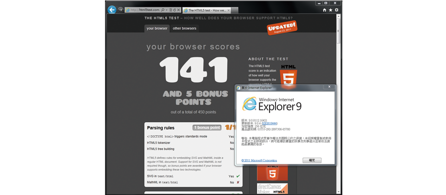Maximize the Internet Explorer window

pyautogui.click(x=326, y=3)
